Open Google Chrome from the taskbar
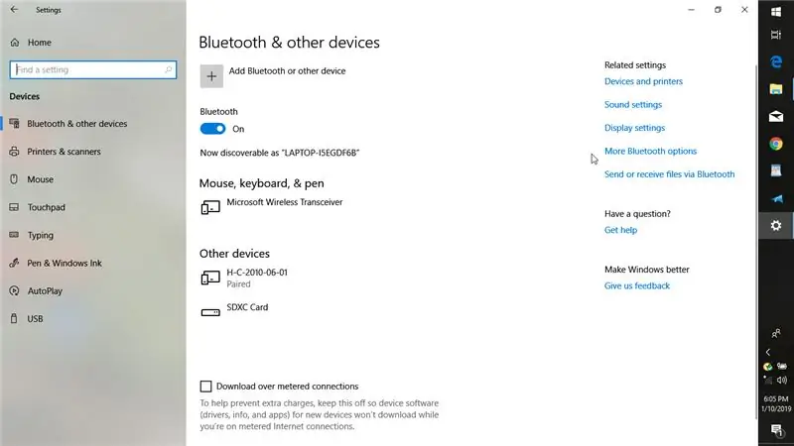 coord(776,144)
